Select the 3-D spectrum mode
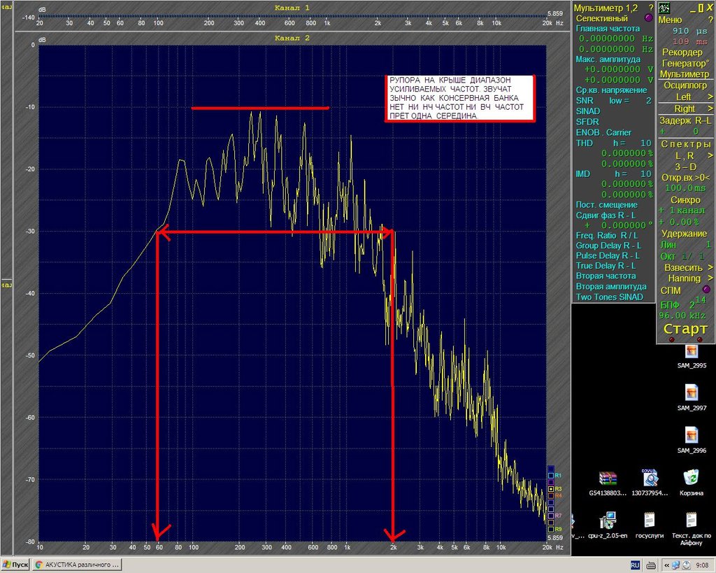Screen dimensions: 716x573 (685, 167)
